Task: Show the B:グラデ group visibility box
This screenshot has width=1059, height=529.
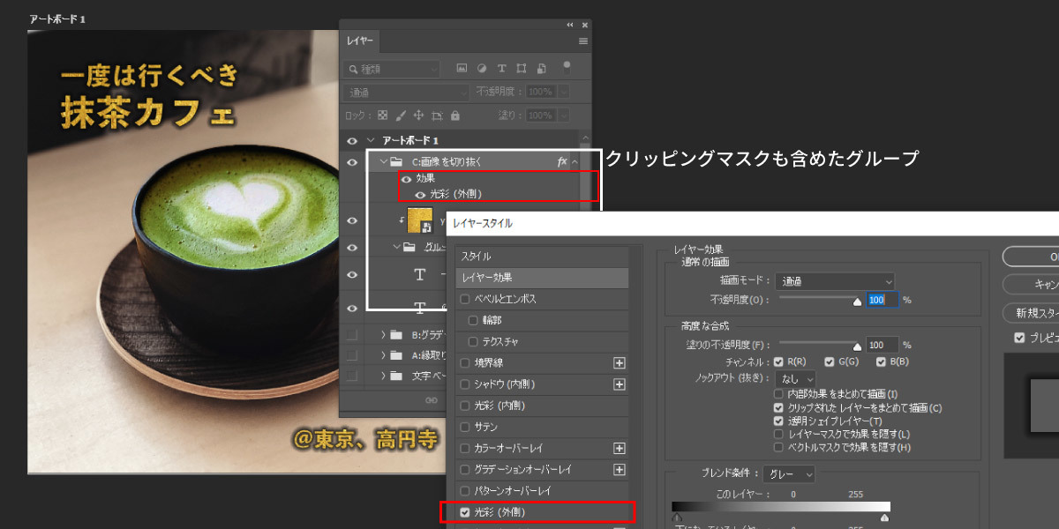Action: click(x=352, y=335)
